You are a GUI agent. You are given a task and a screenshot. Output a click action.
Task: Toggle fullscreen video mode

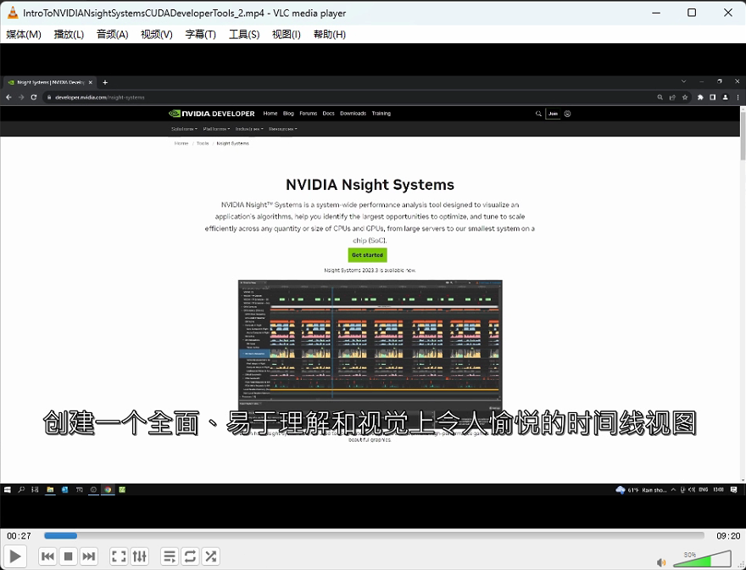click(119, 556)
